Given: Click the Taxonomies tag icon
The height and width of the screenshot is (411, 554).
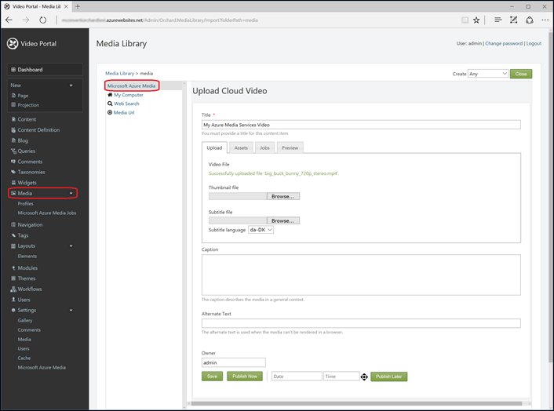Looking at the screenshot, I should [x=13, y=172].
